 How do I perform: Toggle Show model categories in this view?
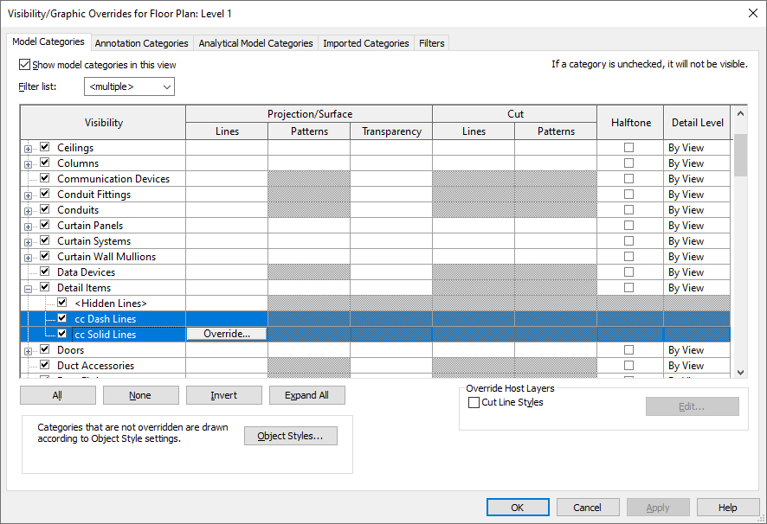[24, 65]
